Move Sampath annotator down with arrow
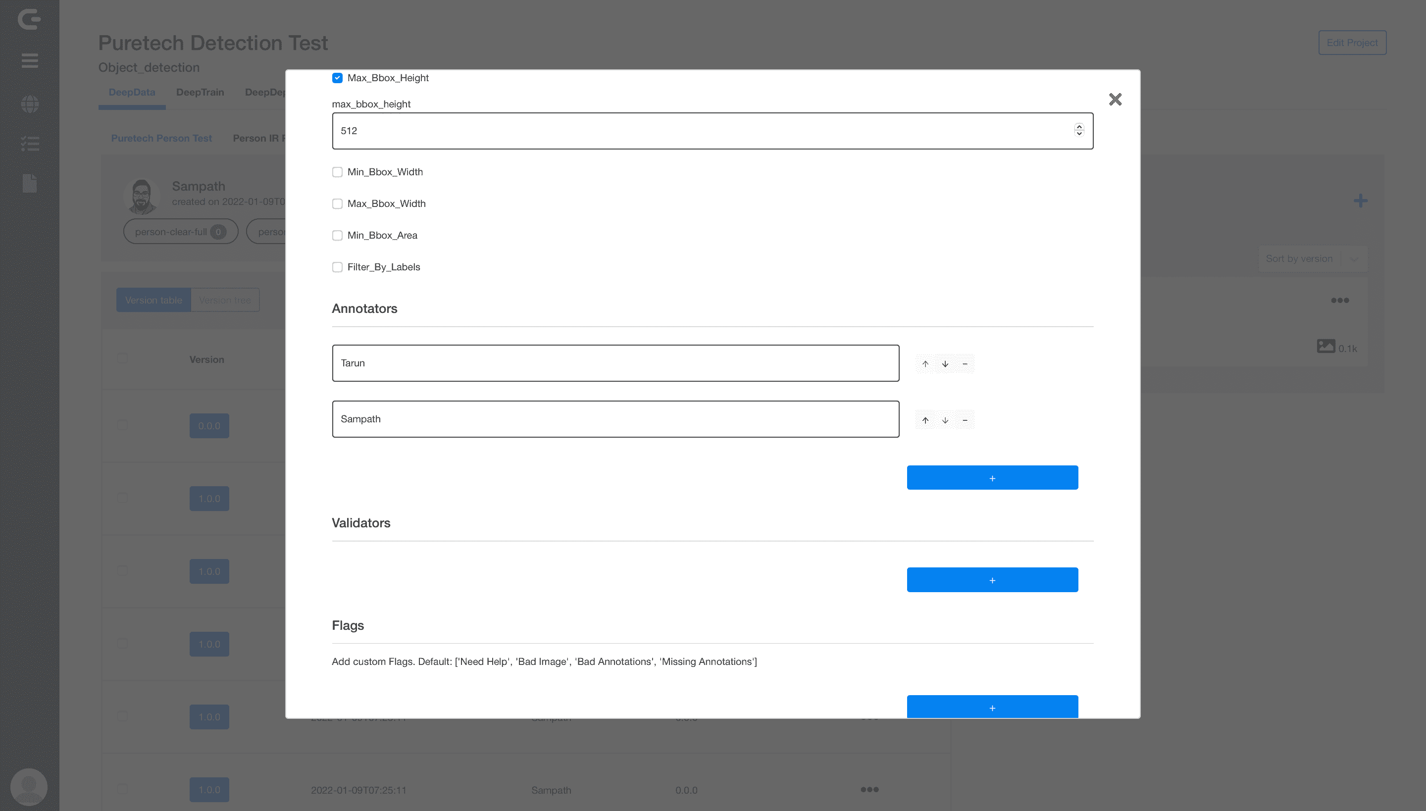The image size is (1426, 811). tap(945, 420)
